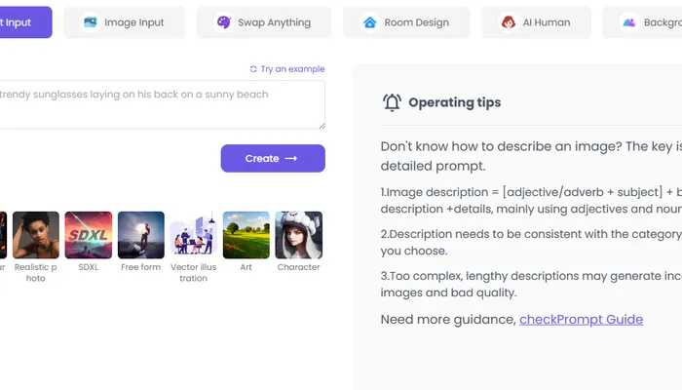
Task: Focus the prompt description text box
Action: point(156,104)
